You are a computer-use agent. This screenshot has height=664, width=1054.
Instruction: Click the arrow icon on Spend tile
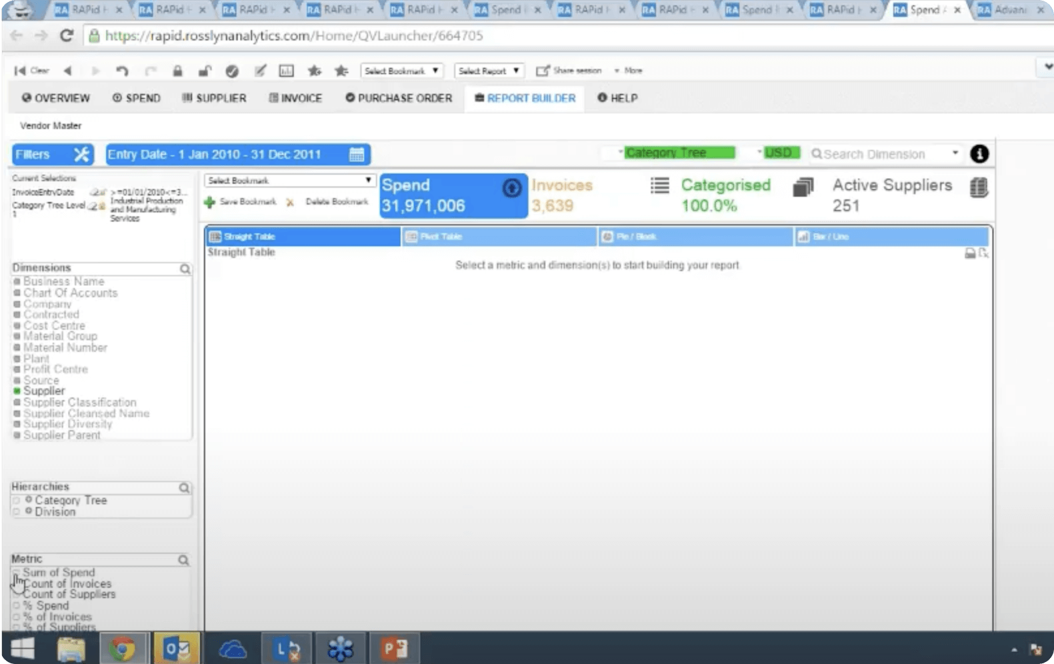pyautogui.click(x=511, y=189)
